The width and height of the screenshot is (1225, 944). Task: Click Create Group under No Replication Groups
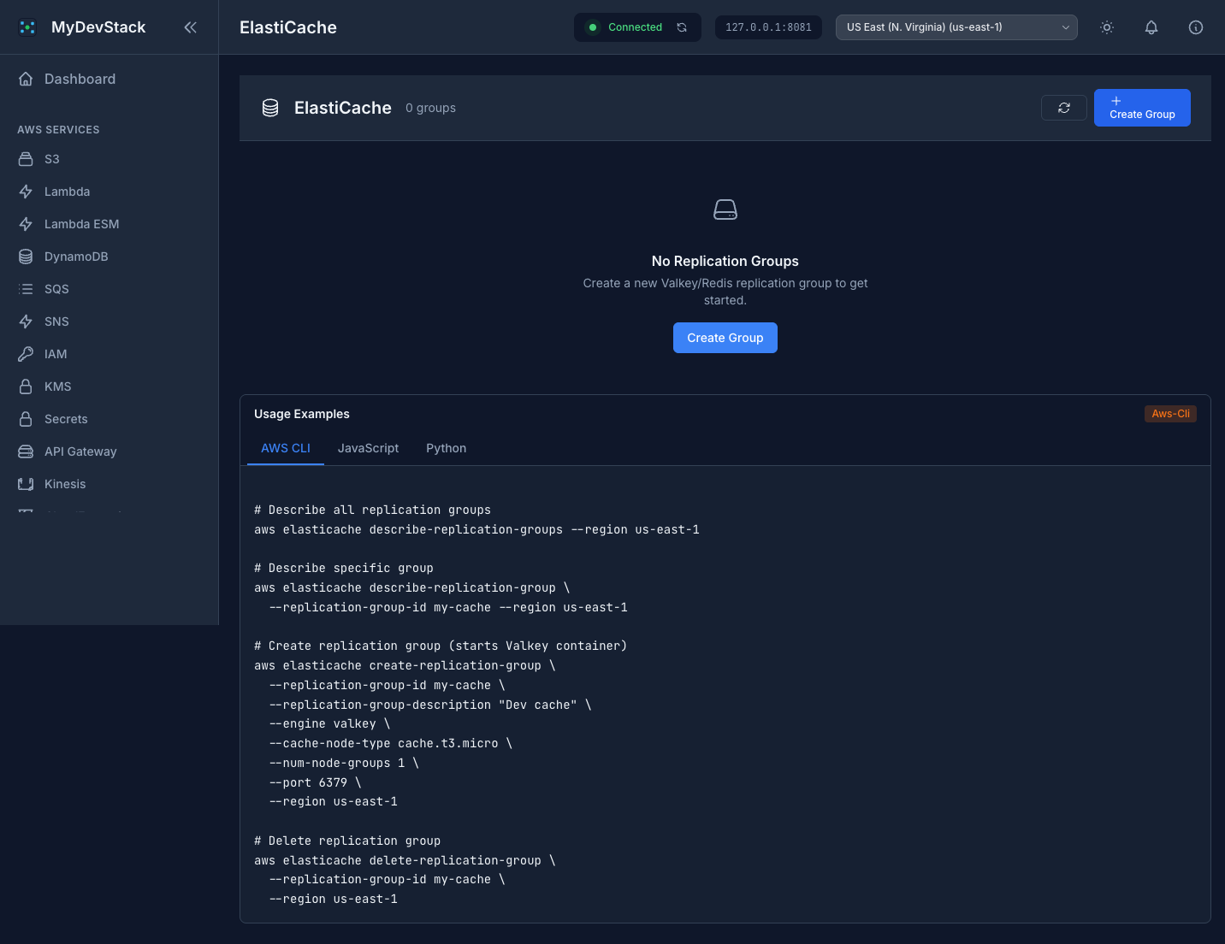click(725, 338)
